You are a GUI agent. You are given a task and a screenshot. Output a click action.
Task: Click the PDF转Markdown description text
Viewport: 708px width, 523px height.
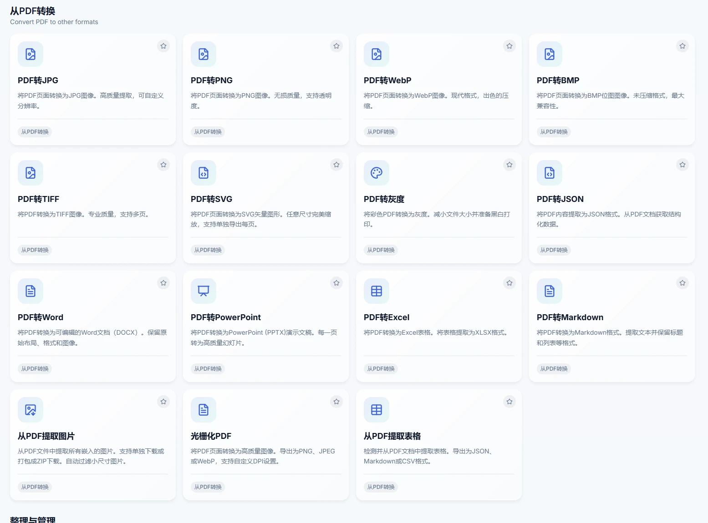click(610, 337)
